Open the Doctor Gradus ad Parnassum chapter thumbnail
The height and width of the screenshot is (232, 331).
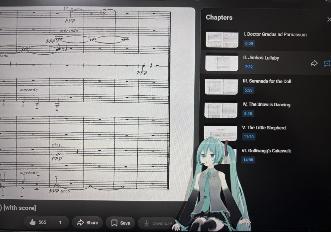pyautogui.click(x=222, y=39)
